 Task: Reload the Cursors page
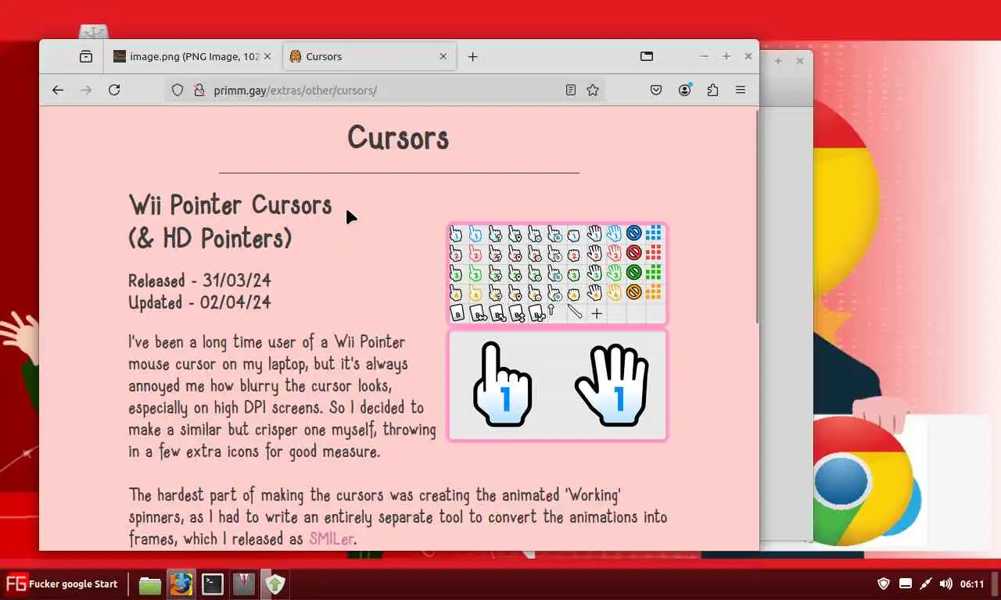click(x=114, y=90)
